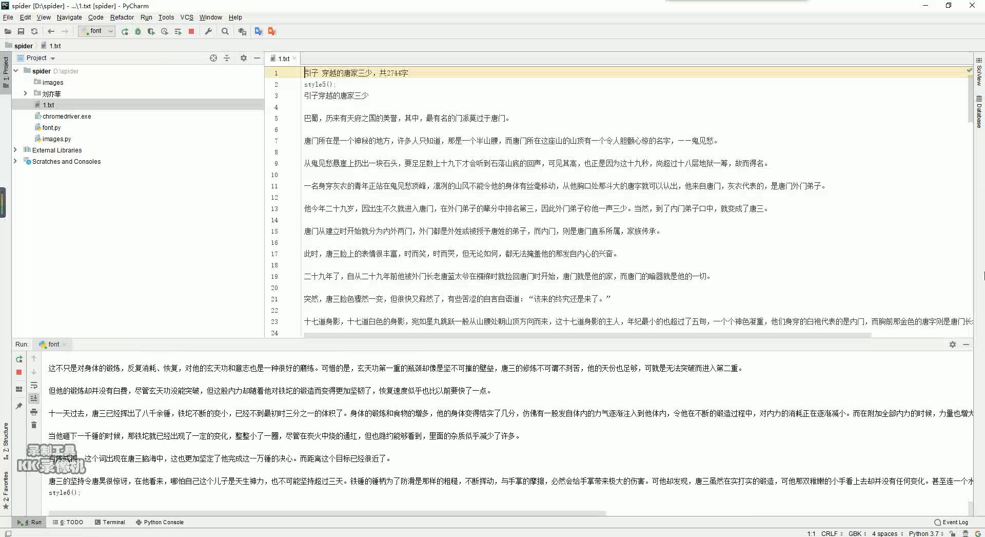Open the 'font' run configuration dropdown
985x537 pixels.
(96, 31)
